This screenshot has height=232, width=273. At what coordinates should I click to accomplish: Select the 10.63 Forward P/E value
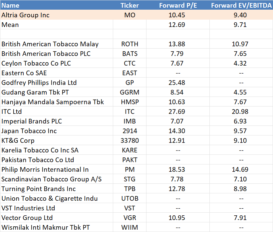178,102
